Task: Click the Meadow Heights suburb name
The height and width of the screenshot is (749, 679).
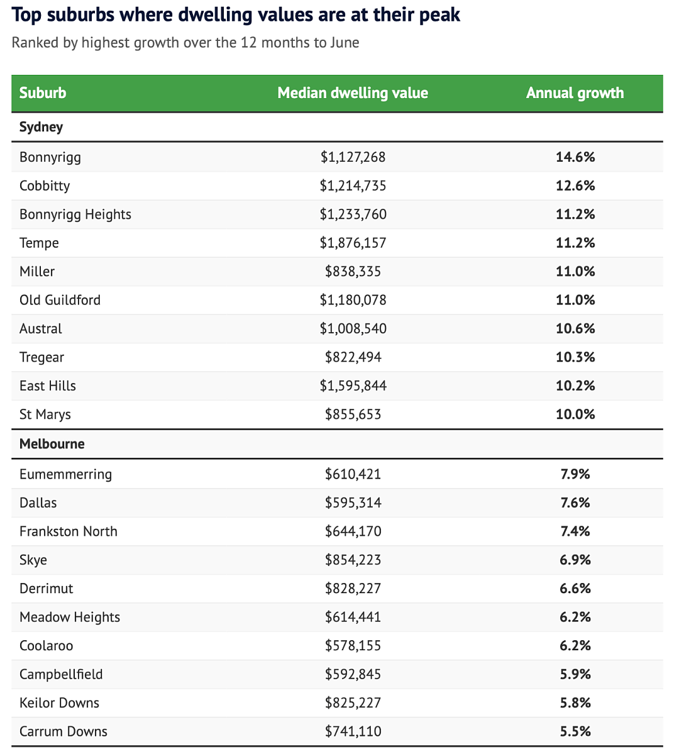Action: point(70,617)
